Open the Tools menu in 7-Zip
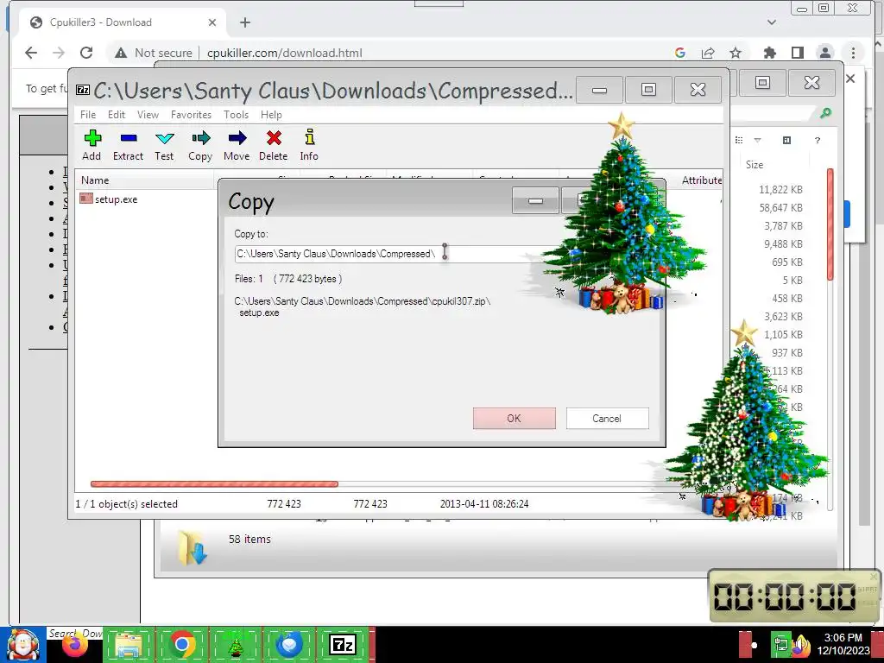 236,115
